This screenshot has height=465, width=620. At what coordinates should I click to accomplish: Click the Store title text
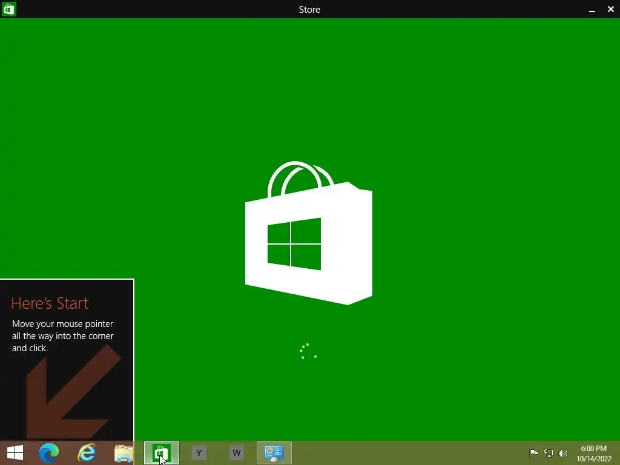[x=309, y=10]
